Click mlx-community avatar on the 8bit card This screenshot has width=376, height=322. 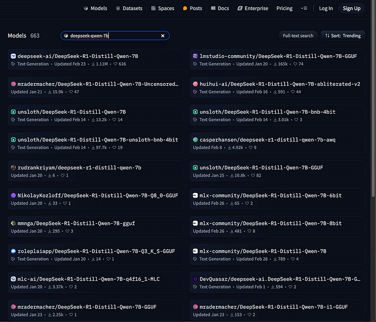pyautogui.click(x=196, y=223)
